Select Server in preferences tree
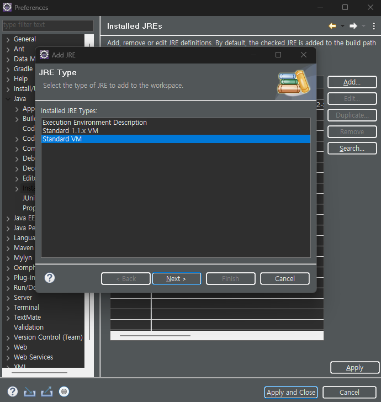 [x=23, y=298]
